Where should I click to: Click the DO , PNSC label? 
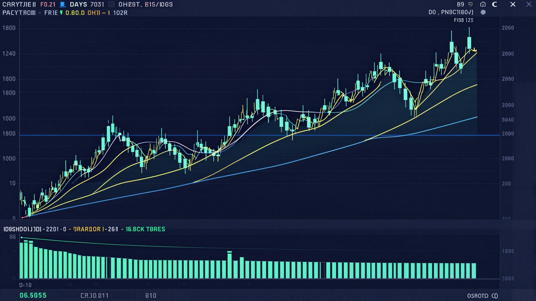click(x=451, y=12)
